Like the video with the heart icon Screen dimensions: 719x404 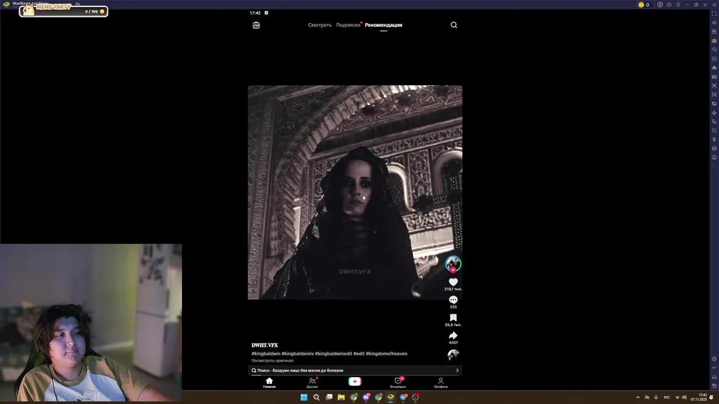pyautogui.click(x=453, y=282)
